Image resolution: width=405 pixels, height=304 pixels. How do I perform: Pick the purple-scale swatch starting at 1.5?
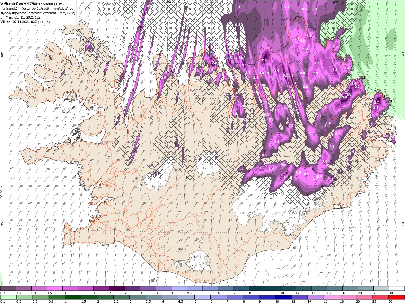point(101,288)
